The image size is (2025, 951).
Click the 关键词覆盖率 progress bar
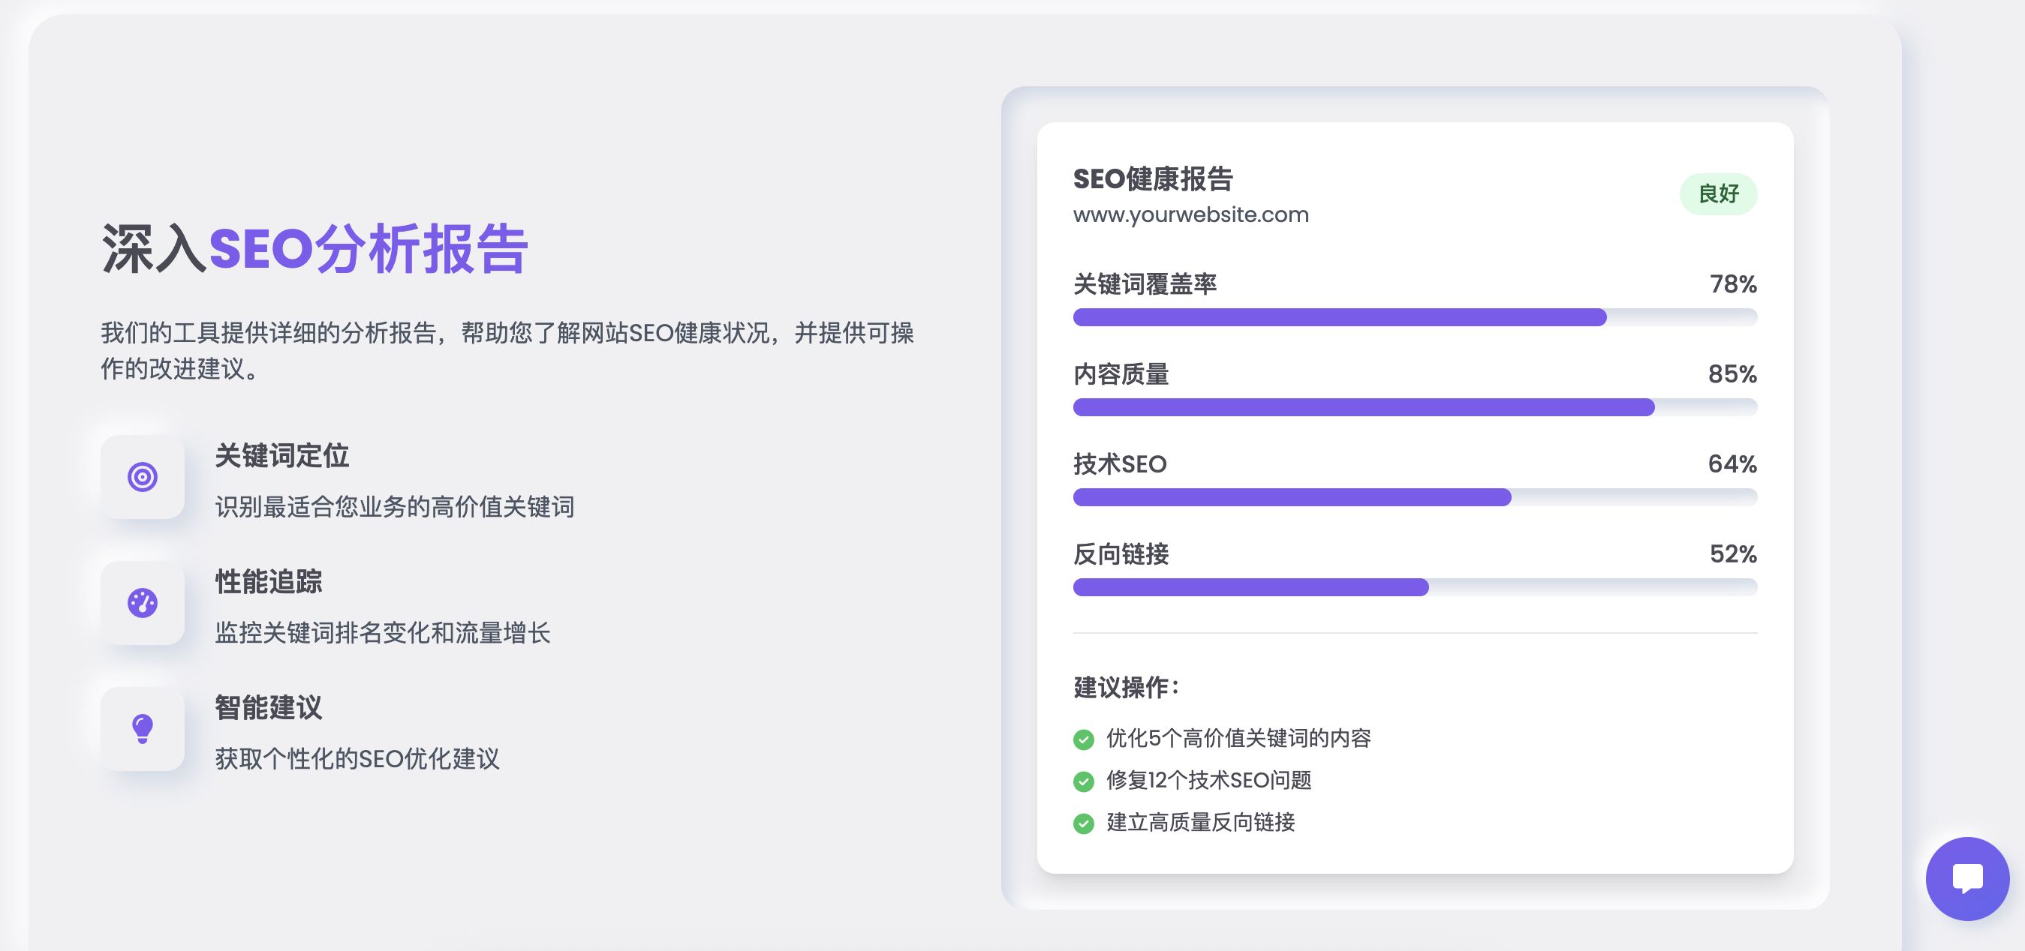click(x=1415, y=317)
